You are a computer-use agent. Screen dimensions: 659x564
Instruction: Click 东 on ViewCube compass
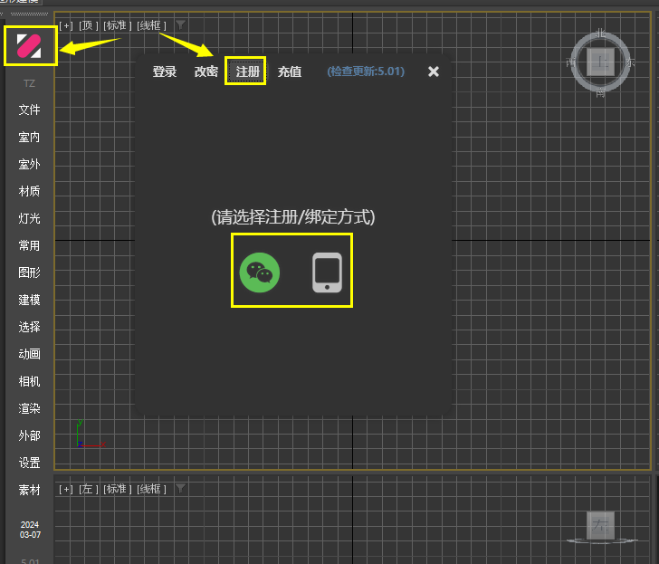[x=630, y=62]
